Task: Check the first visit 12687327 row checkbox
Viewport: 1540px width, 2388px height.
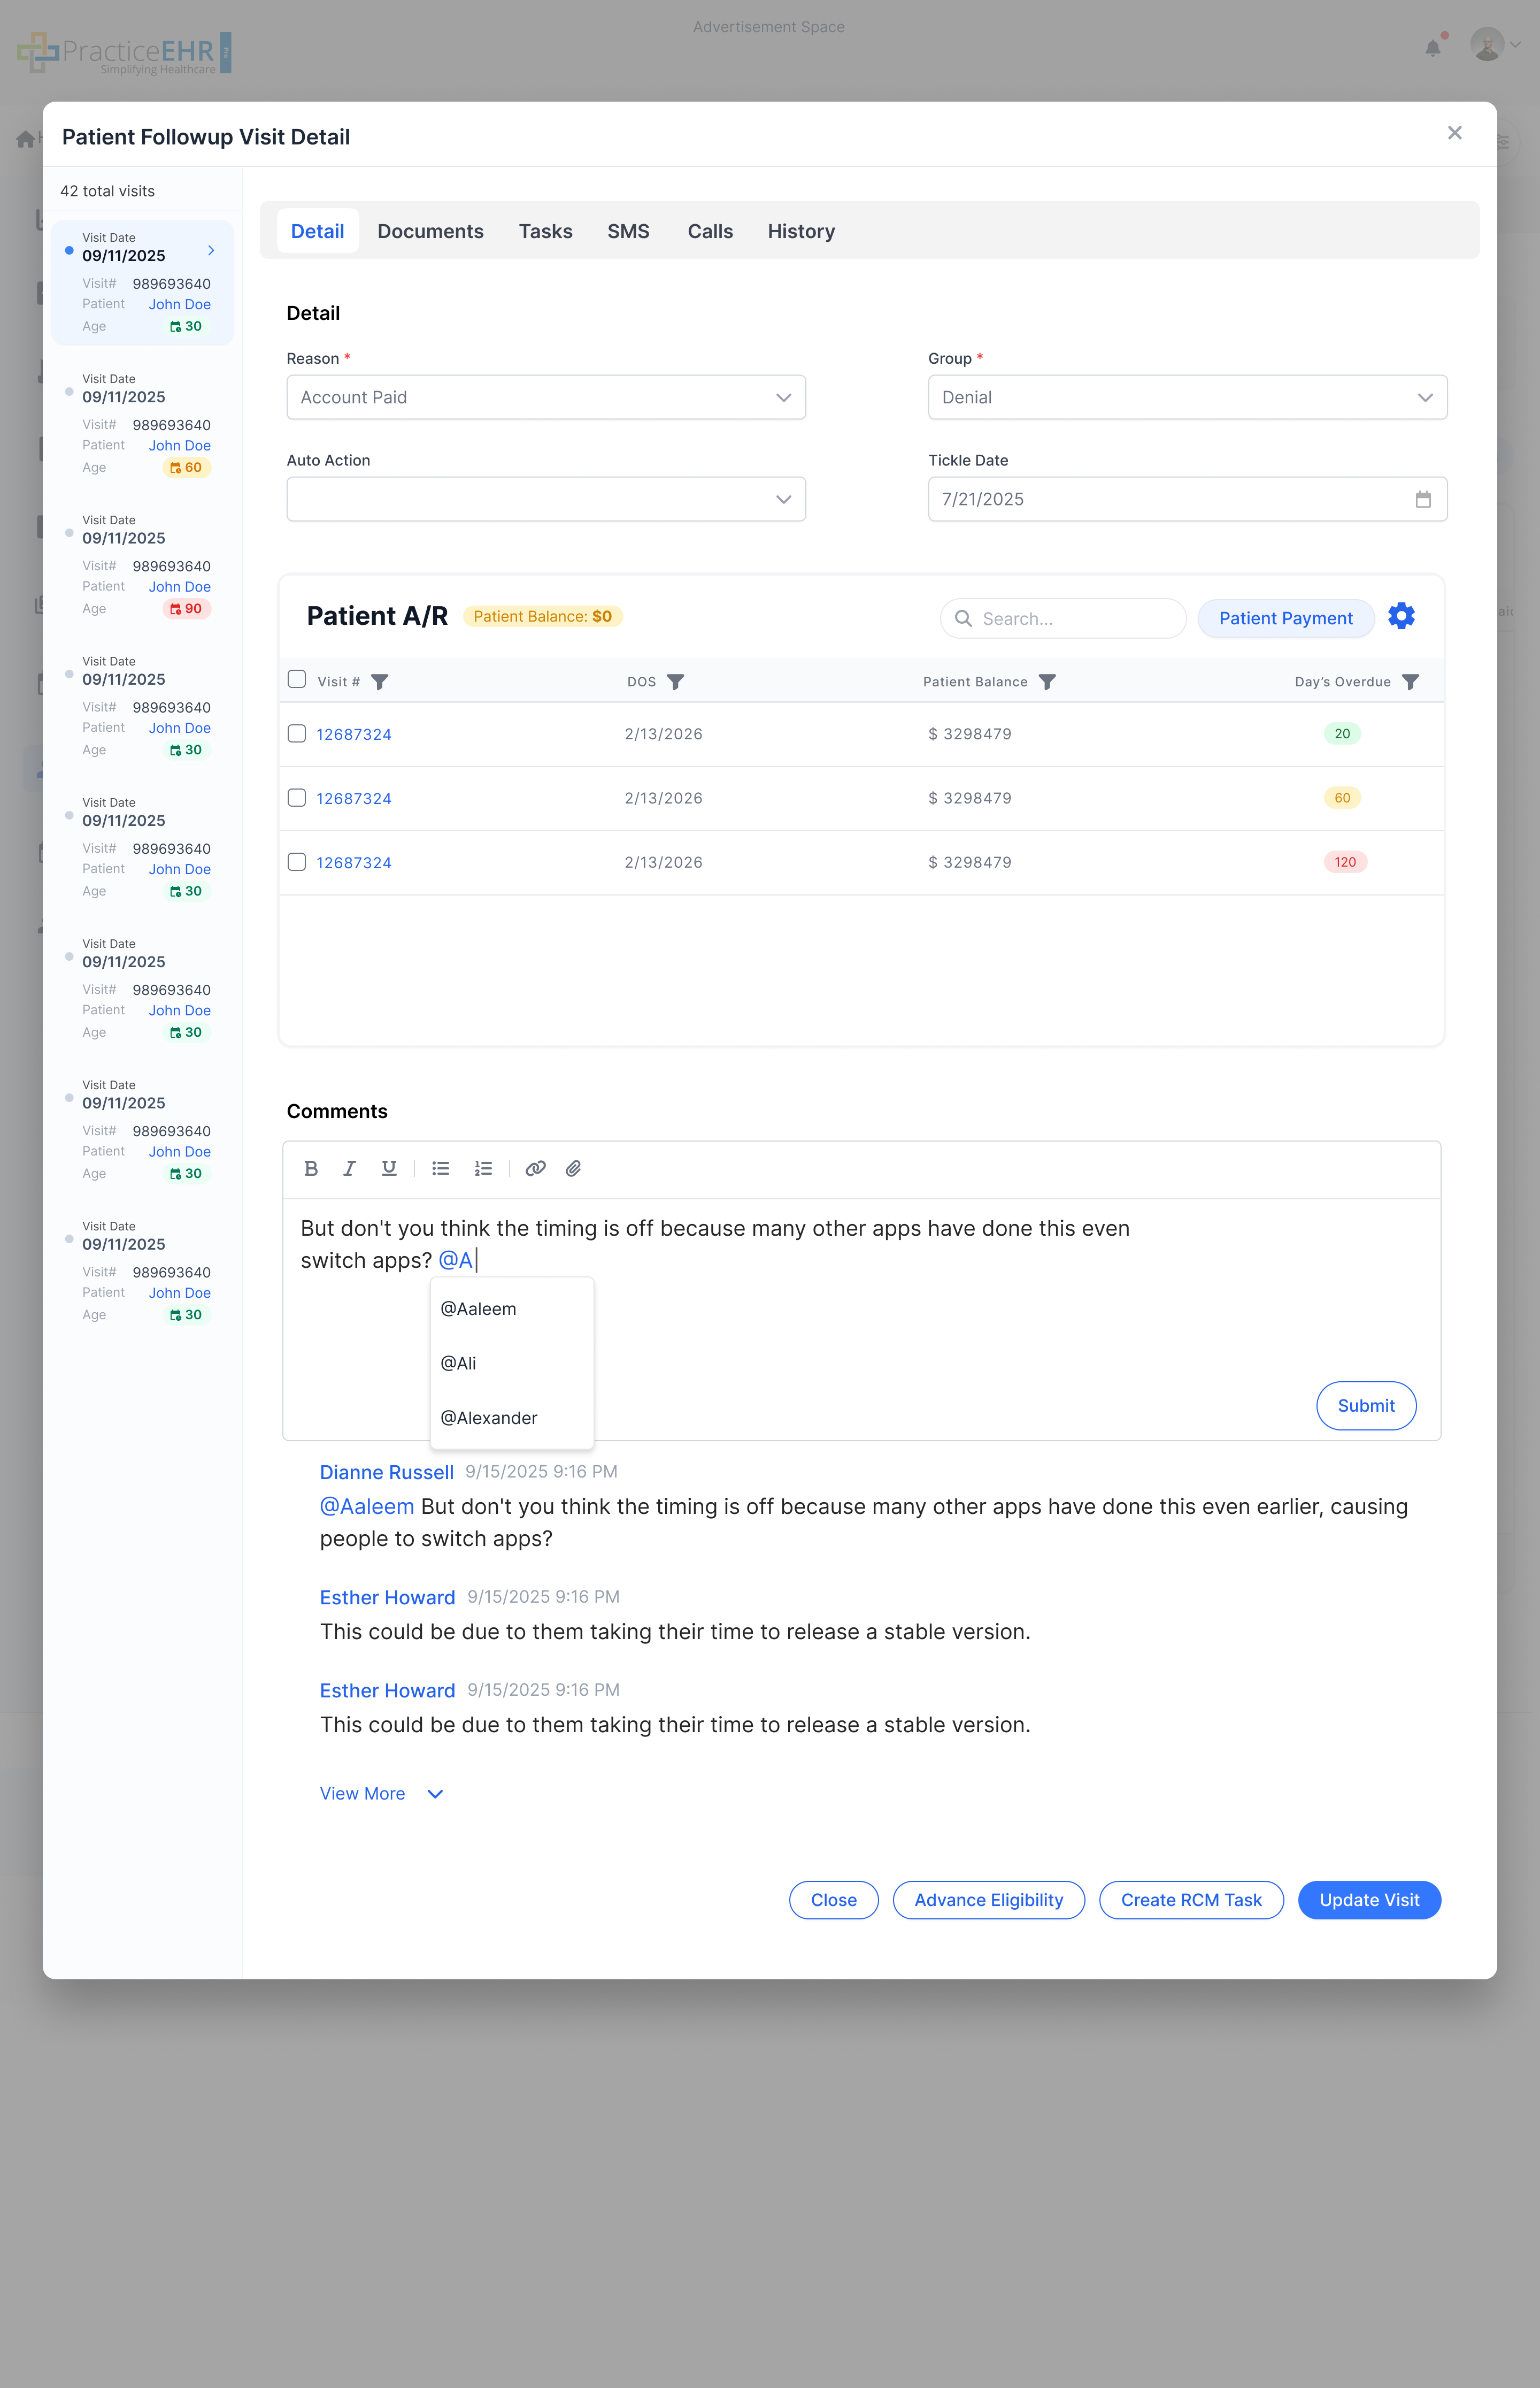Action: [297, 733]
